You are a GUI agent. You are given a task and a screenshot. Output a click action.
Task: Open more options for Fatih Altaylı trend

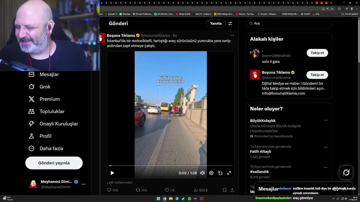click(326, 147)
